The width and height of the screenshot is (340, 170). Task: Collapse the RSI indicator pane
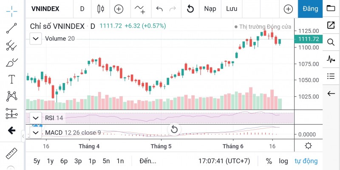(36, 118)
